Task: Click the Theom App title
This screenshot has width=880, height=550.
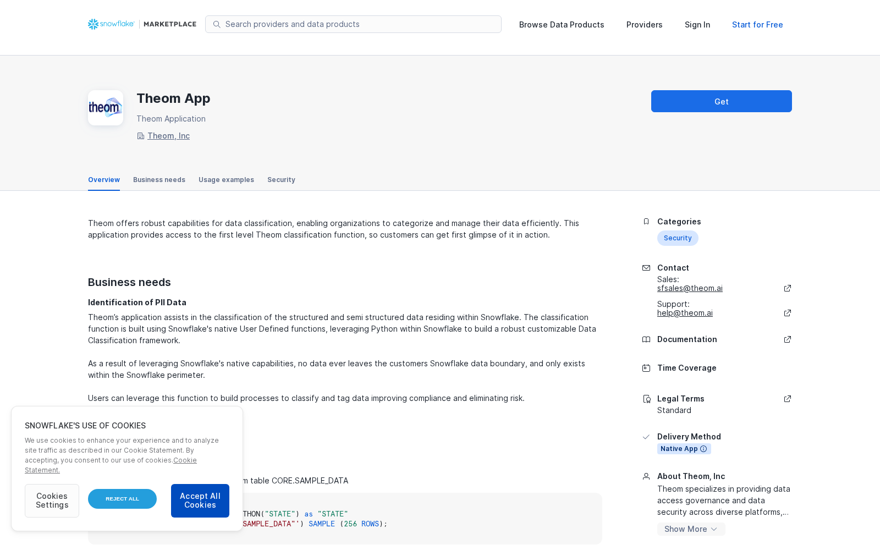Action: pyautogui.click(x=173, y=98)
